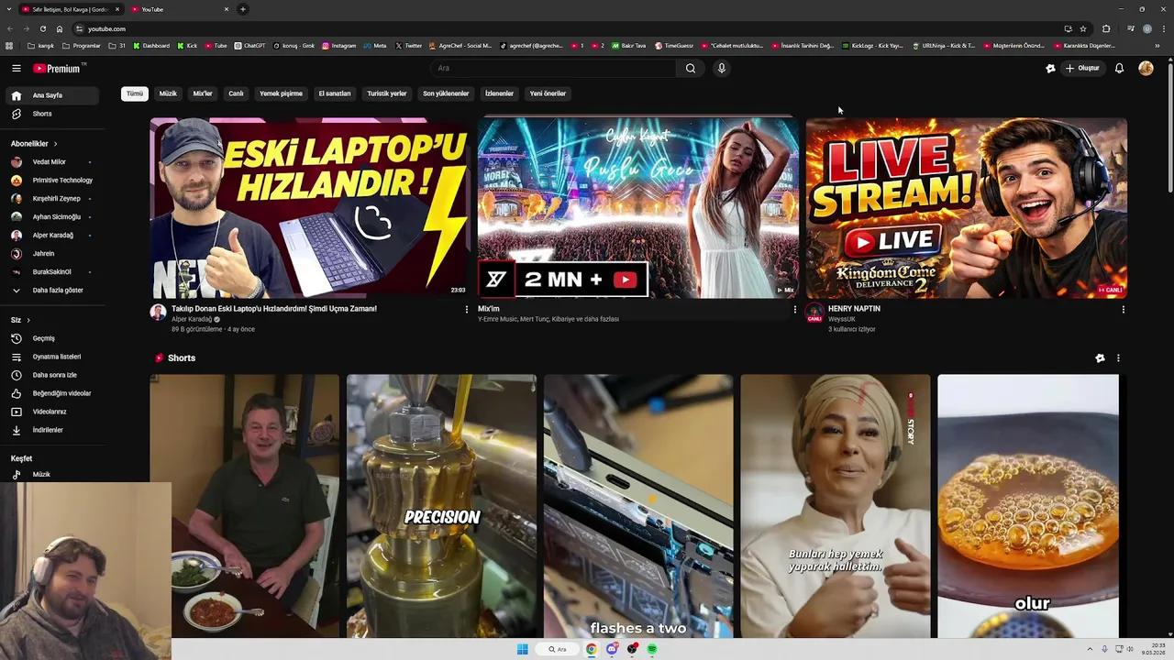Viewport: 1174px width, 660px height.
Task: Open the ChatGPT bookmark
Action: 249,46
